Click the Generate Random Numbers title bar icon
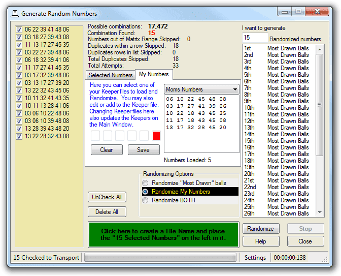The height and width of the screenshot is (276, 341). coord(15,14)
